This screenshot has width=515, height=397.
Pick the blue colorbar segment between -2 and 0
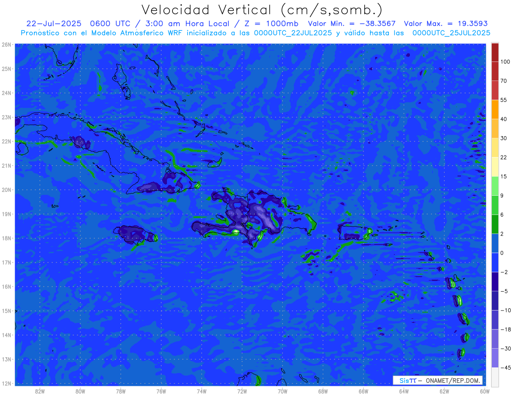pos(495,262)
